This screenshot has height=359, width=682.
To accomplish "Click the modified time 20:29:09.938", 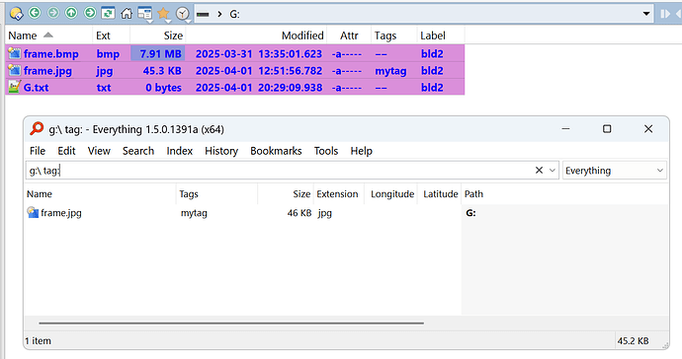I will pos(291,88).
